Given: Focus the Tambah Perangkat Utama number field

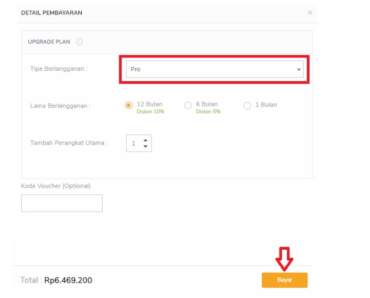Looking at the screenshot, I should click(139, 143).
